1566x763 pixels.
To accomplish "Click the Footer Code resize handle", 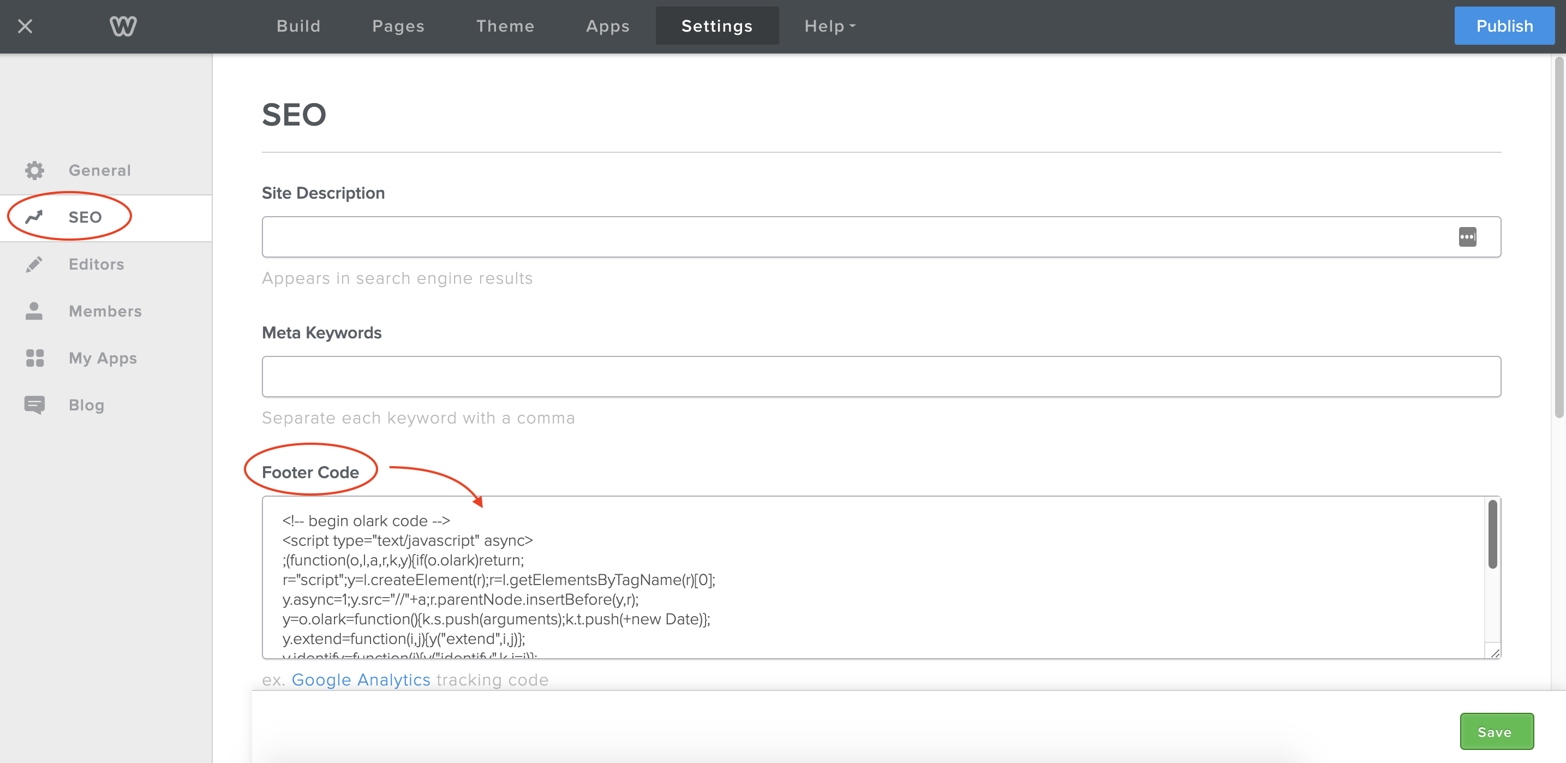I will point(1495,652).
